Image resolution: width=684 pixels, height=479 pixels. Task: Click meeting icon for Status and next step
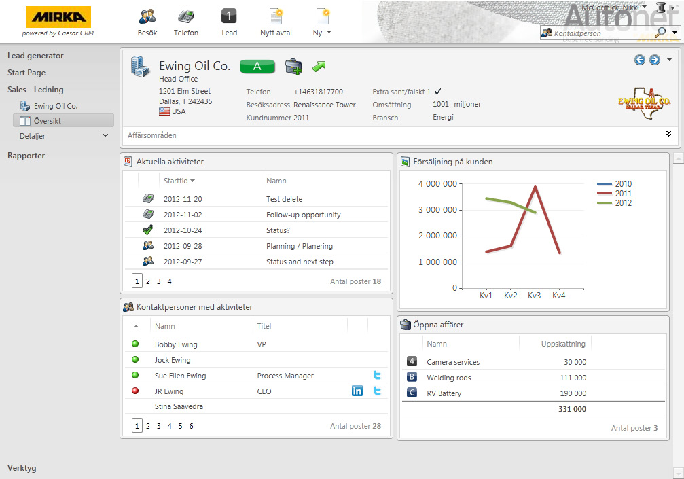[x=148, y=262]
